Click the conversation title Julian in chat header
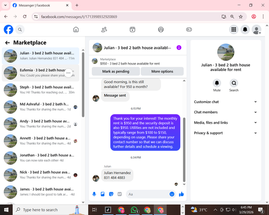The image size is (269, 215). (137, 48)
